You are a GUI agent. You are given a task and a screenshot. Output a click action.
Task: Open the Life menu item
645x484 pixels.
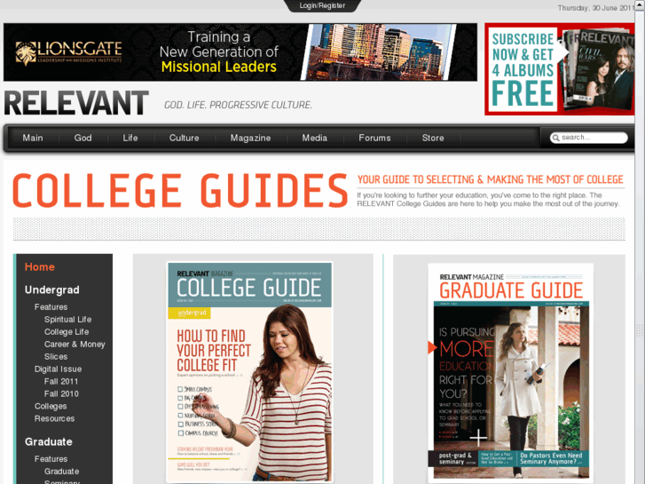130,138
